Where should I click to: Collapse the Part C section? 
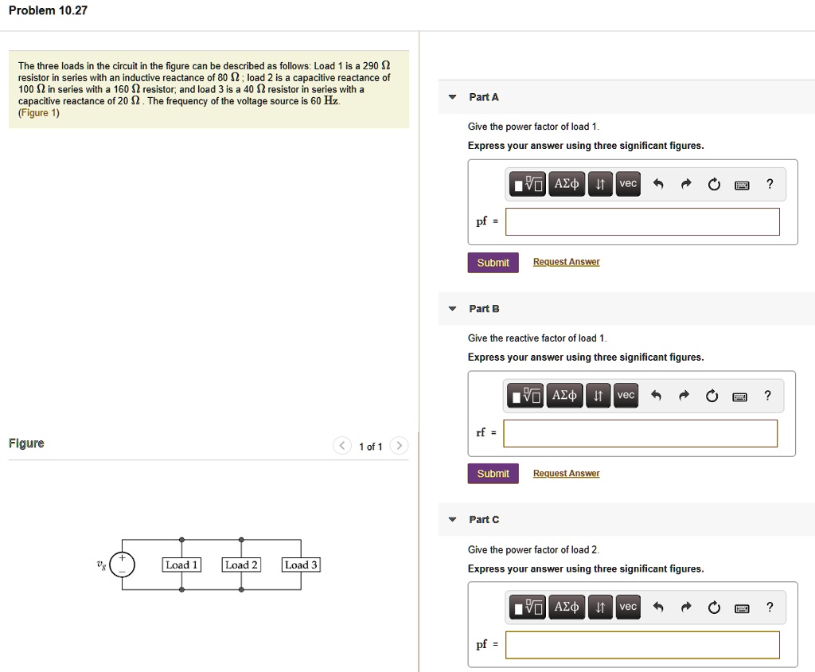[x=452, y=519]
